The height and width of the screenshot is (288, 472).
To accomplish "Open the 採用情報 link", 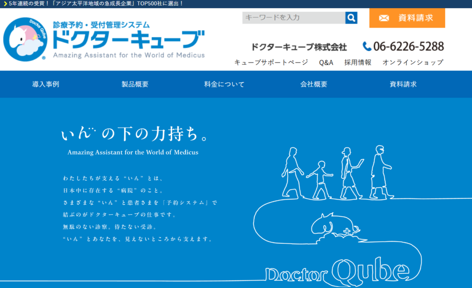I will [x=358, y=63].
